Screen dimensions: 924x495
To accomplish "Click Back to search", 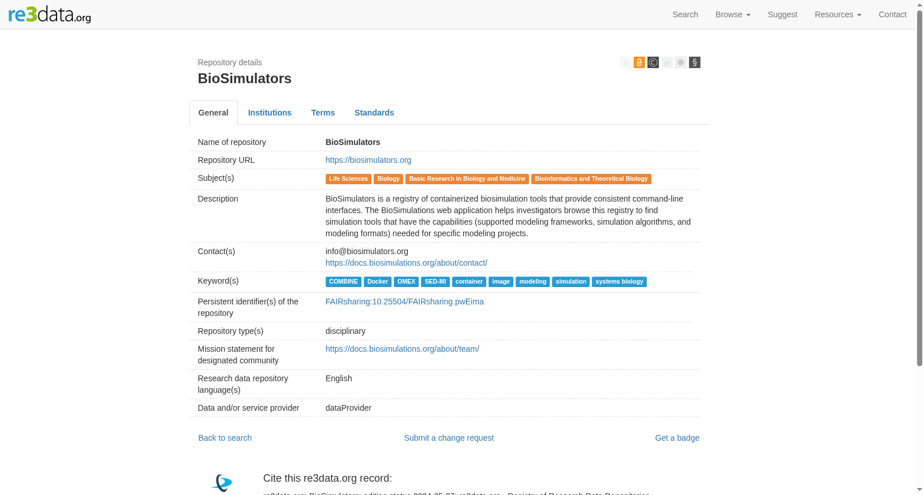I will click(225, 438).
